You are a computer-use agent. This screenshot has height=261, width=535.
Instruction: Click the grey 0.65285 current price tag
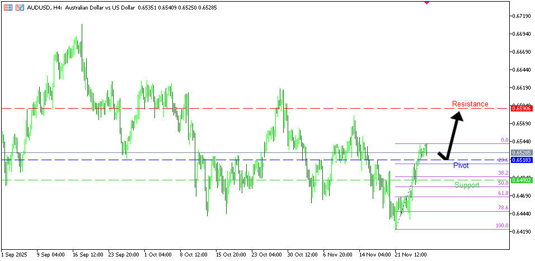[521, 152]
